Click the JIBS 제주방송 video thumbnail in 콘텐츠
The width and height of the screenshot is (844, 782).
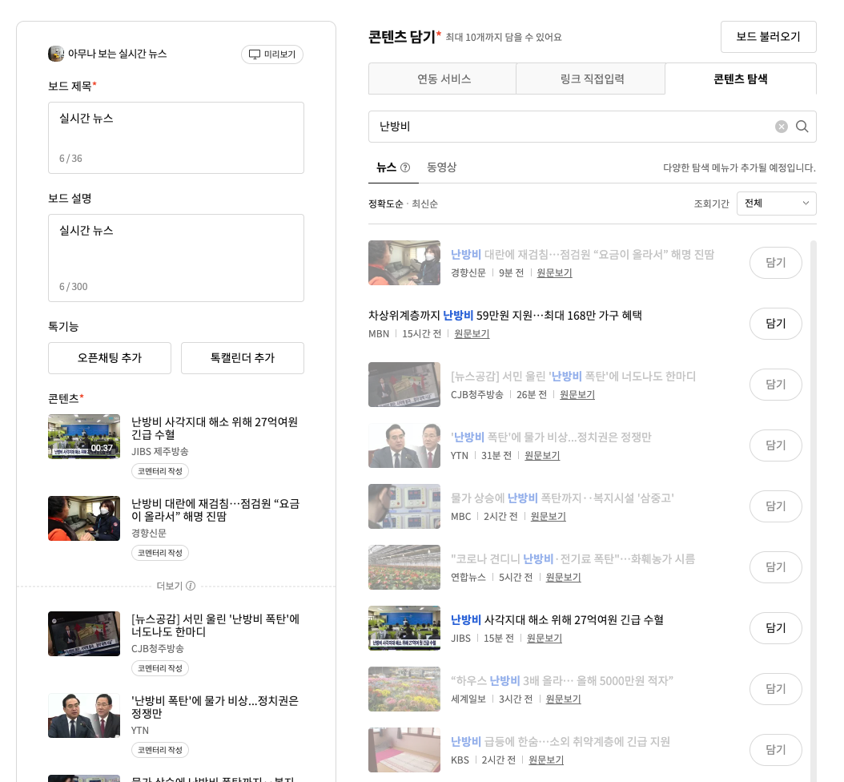pos(84,437)
